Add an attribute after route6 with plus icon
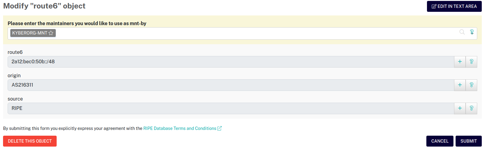The height and width of the screenshot is (149, 483). [x=460, y=62]
